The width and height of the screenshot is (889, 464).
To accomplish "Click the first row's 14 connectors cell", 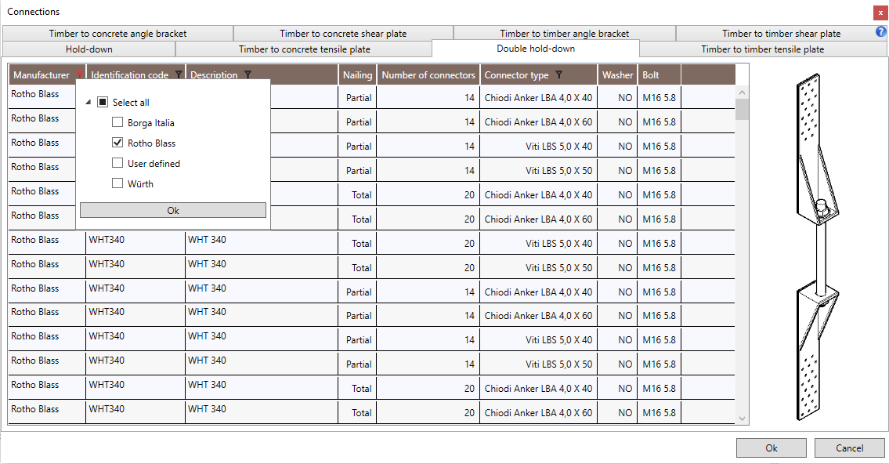I will (428, 97).
